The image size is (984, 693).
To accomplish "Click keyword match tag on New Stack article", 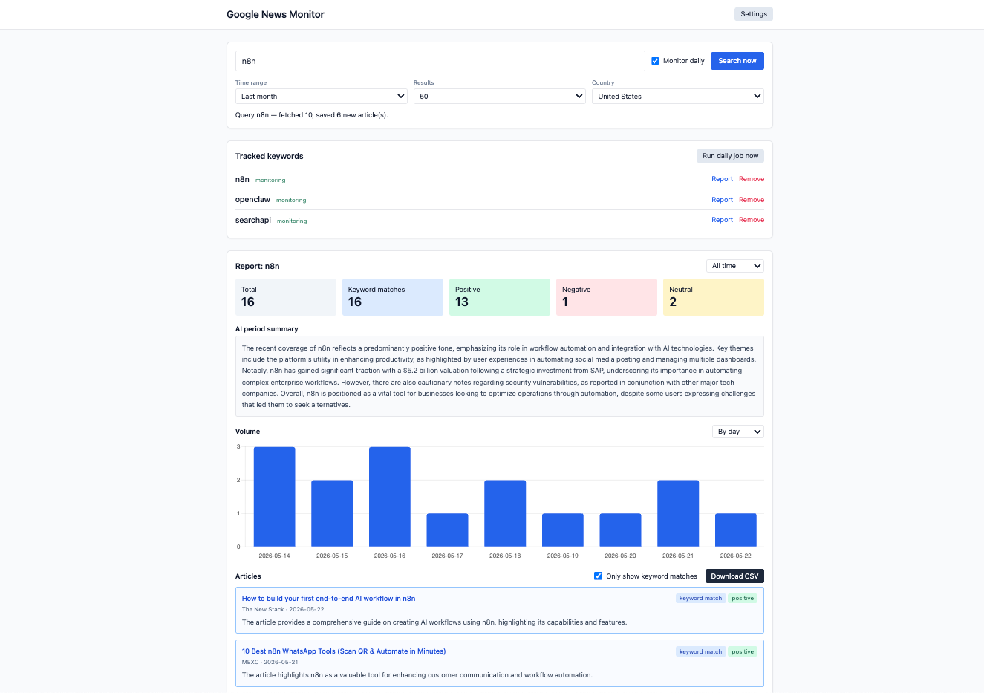I will pyautogui.click(x=700, y=599).
